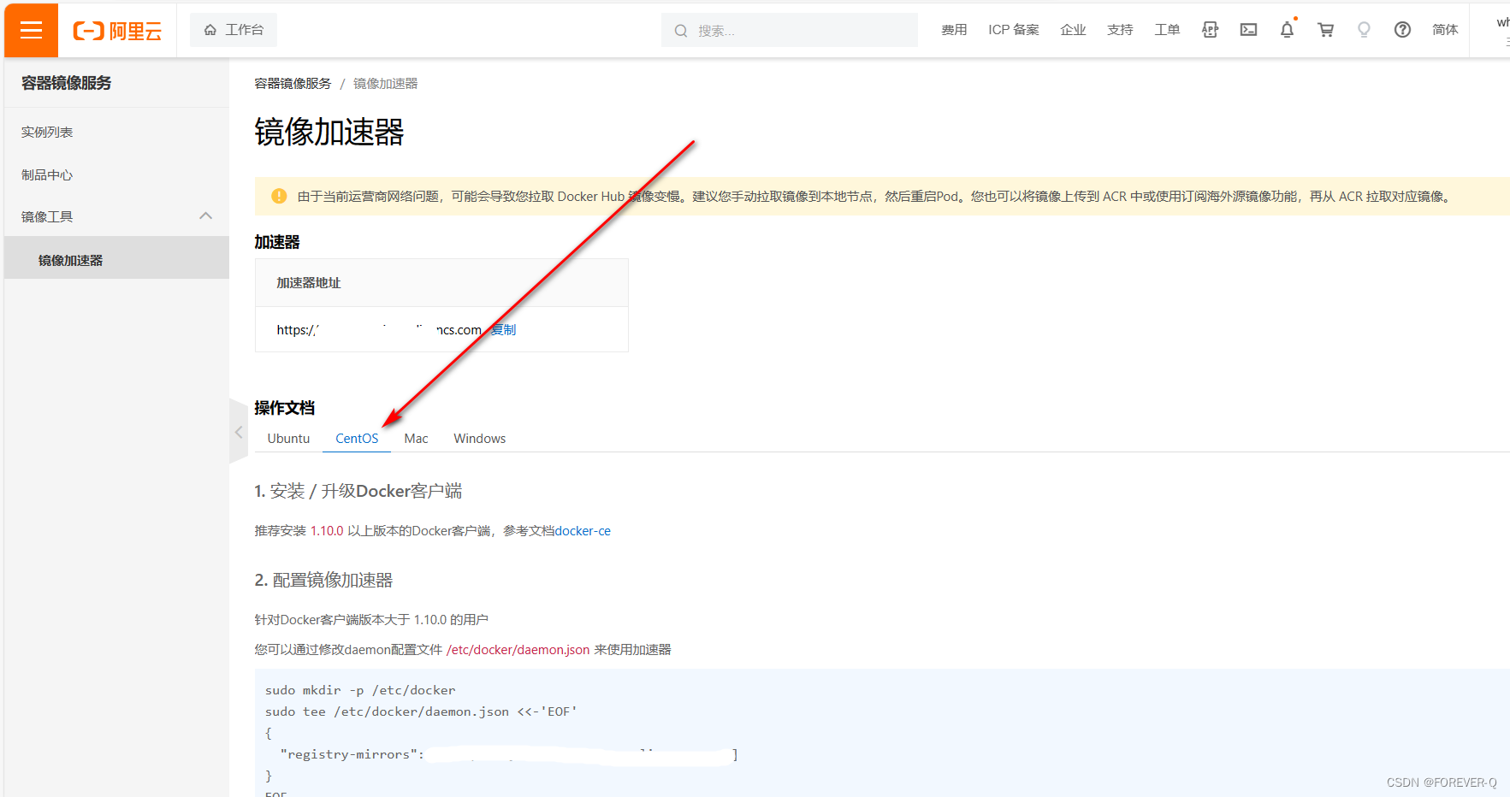Open the 工单 menu
The width and height of the screenshot is (1510, 797).
point(1167,30)
